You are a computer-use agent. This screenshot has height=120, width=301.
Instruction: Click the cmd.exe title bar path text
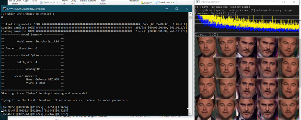(26, 9)
